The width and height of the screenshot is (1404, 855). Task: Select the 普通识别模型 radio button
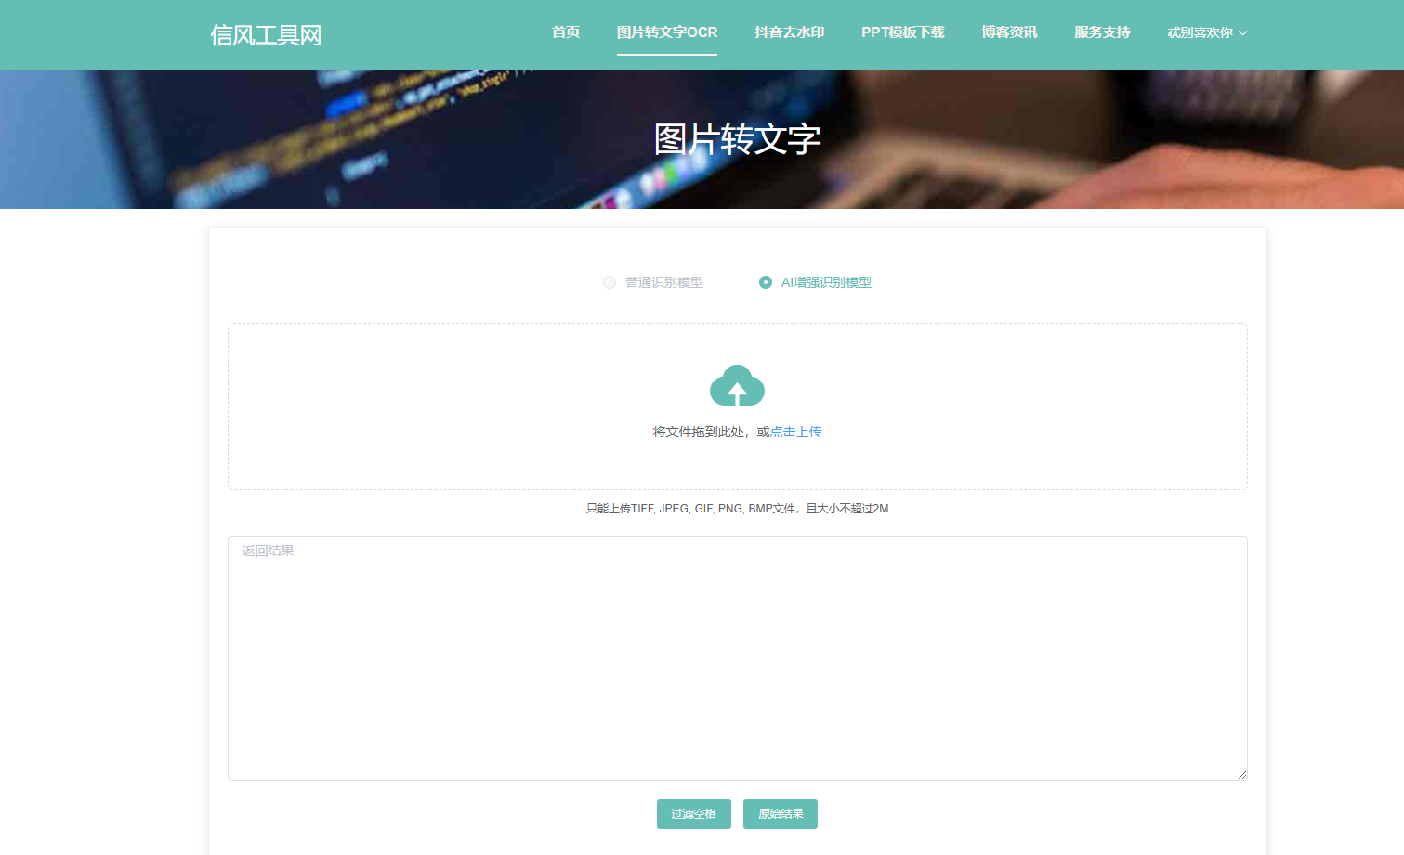click(610, 282)
